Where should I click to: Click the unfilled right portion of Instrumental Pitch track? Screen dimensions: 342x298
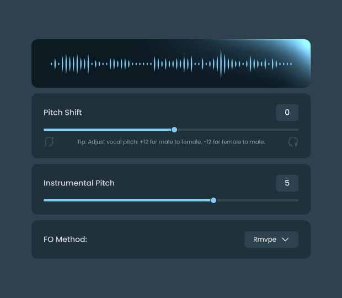pyautogui.click(x=258, y=200)
